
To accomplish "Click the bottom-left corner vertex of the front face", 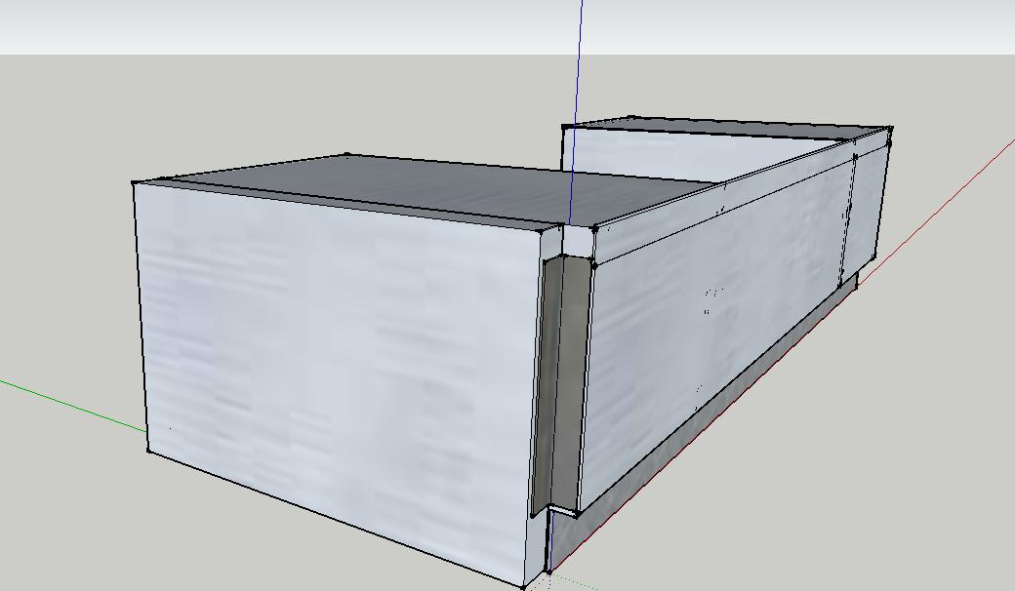I will (x=148, y=450).
